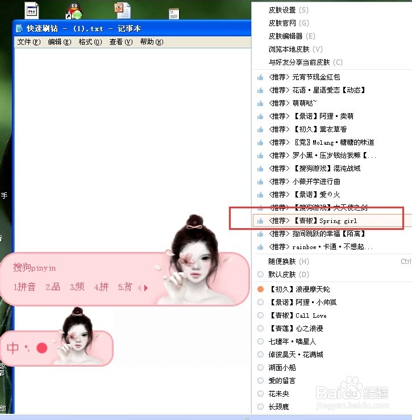Image resolution: width=412 pixels, height=420 pixels.
Task: Select 湖面小船 skin radio
Action: (260, 368)
